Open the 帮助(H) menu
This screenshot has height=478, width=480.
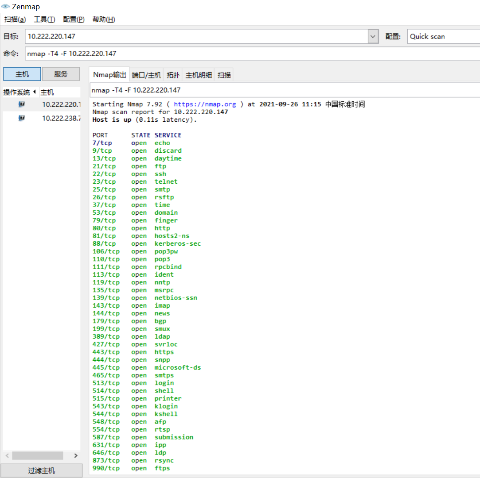103,19
